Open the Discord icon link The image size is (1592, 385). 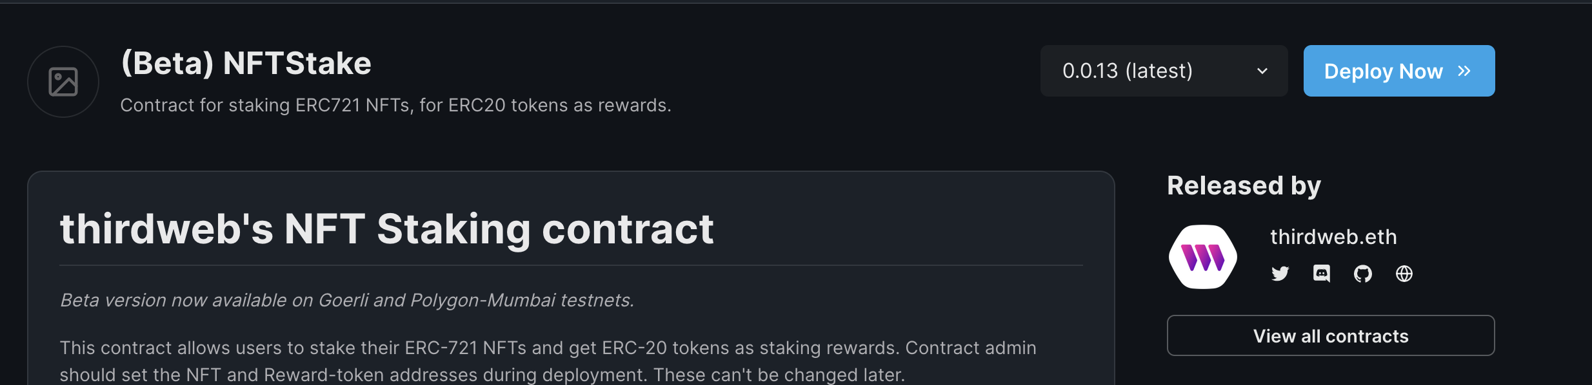point(1322,274)
